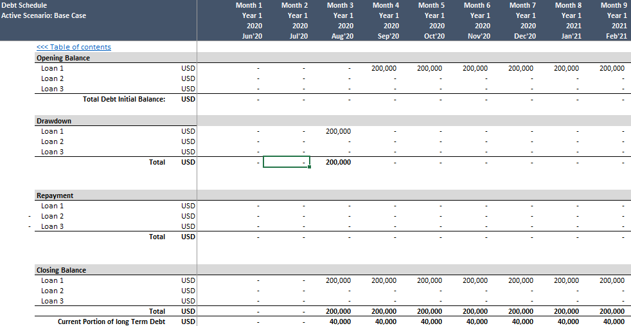The image size is (631, 326).
Task: Click USD unit in Drawdown Total row
Action: coord(188,162)
